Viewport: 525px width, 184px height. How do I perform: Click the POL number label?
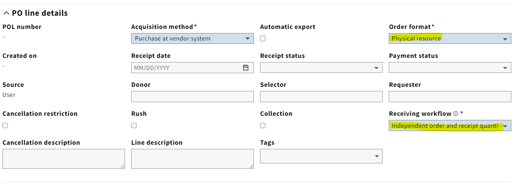tap(22, 27)
